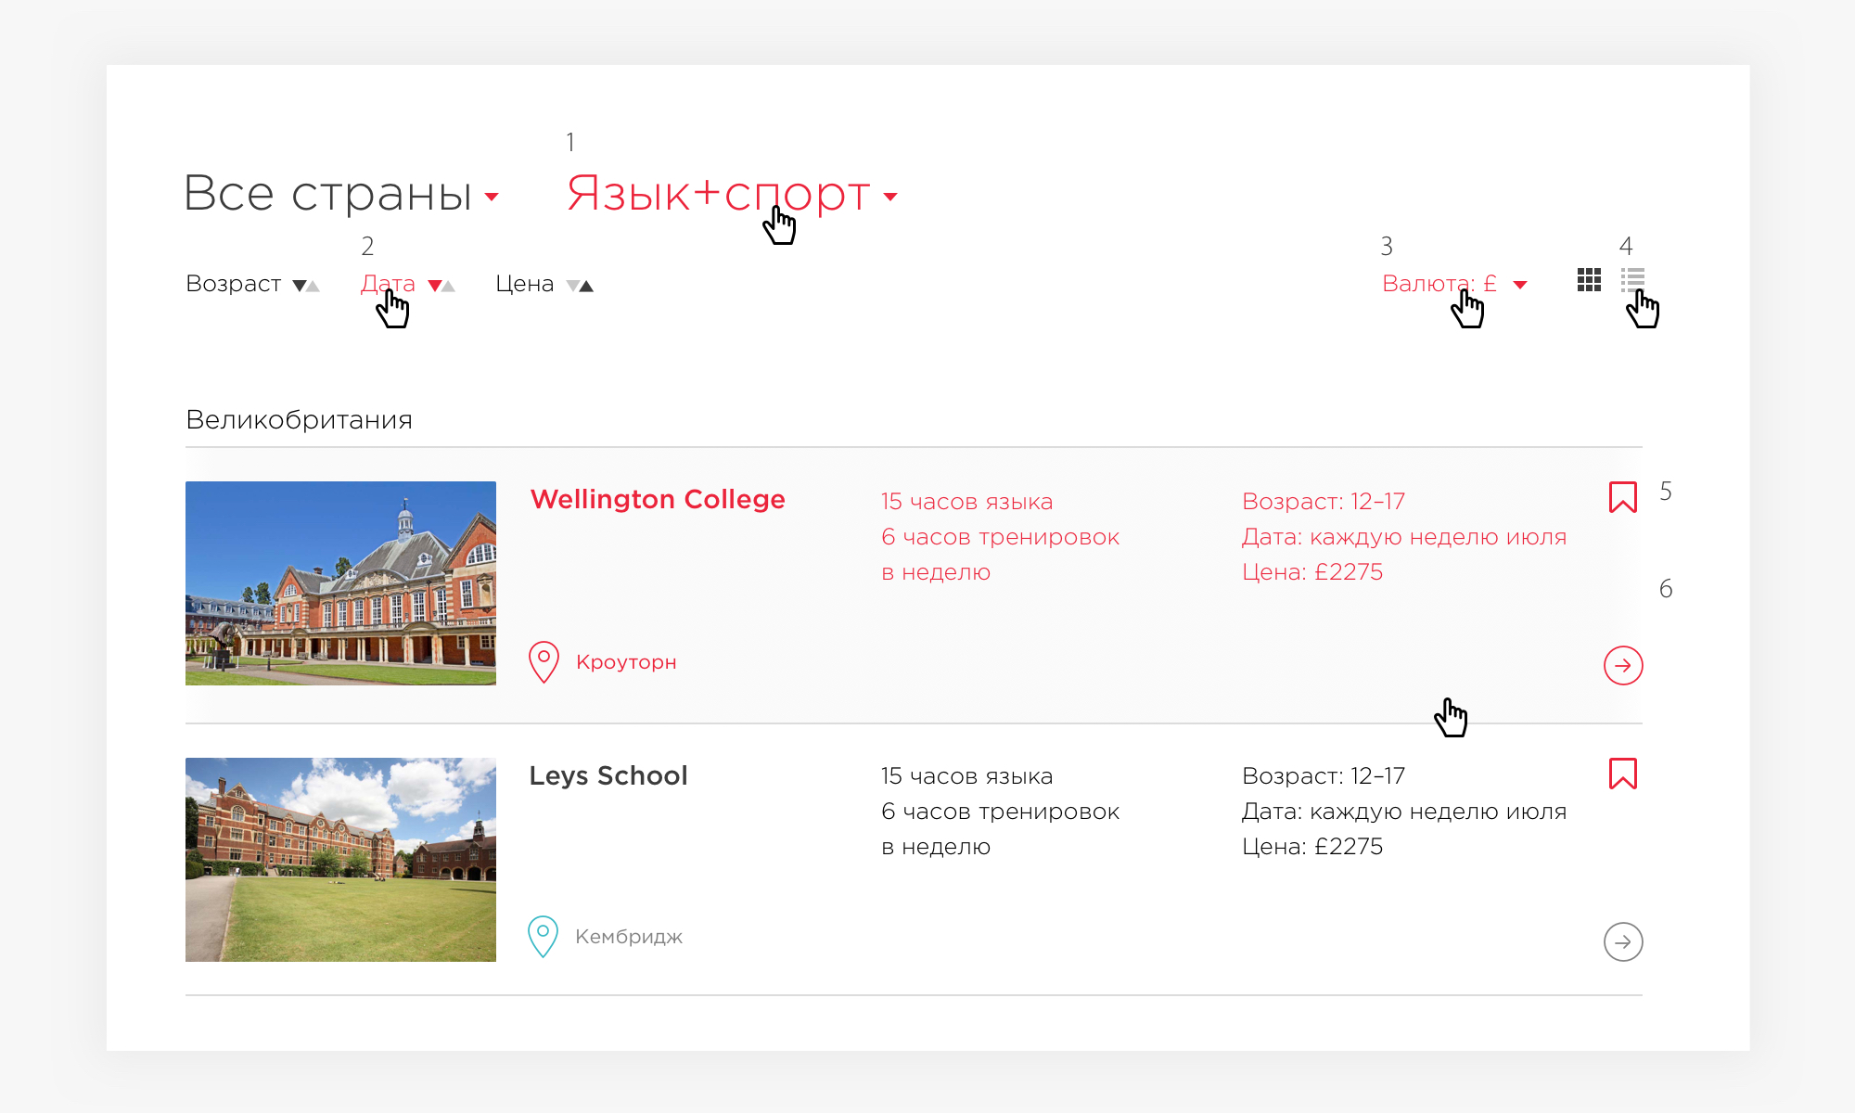This screenshot has width=1855, height=1113.
Task: Click the Кембридж location link
Action: (x=629, y=937)
